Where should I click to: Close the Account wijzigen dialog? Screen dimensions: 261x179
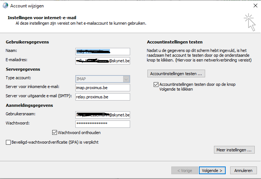[x=255, y=6]
